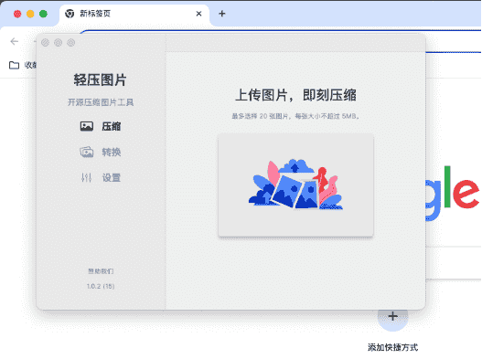Open 设置 sliders settings icon
The image size is (482, 359).
pos(86,177)
